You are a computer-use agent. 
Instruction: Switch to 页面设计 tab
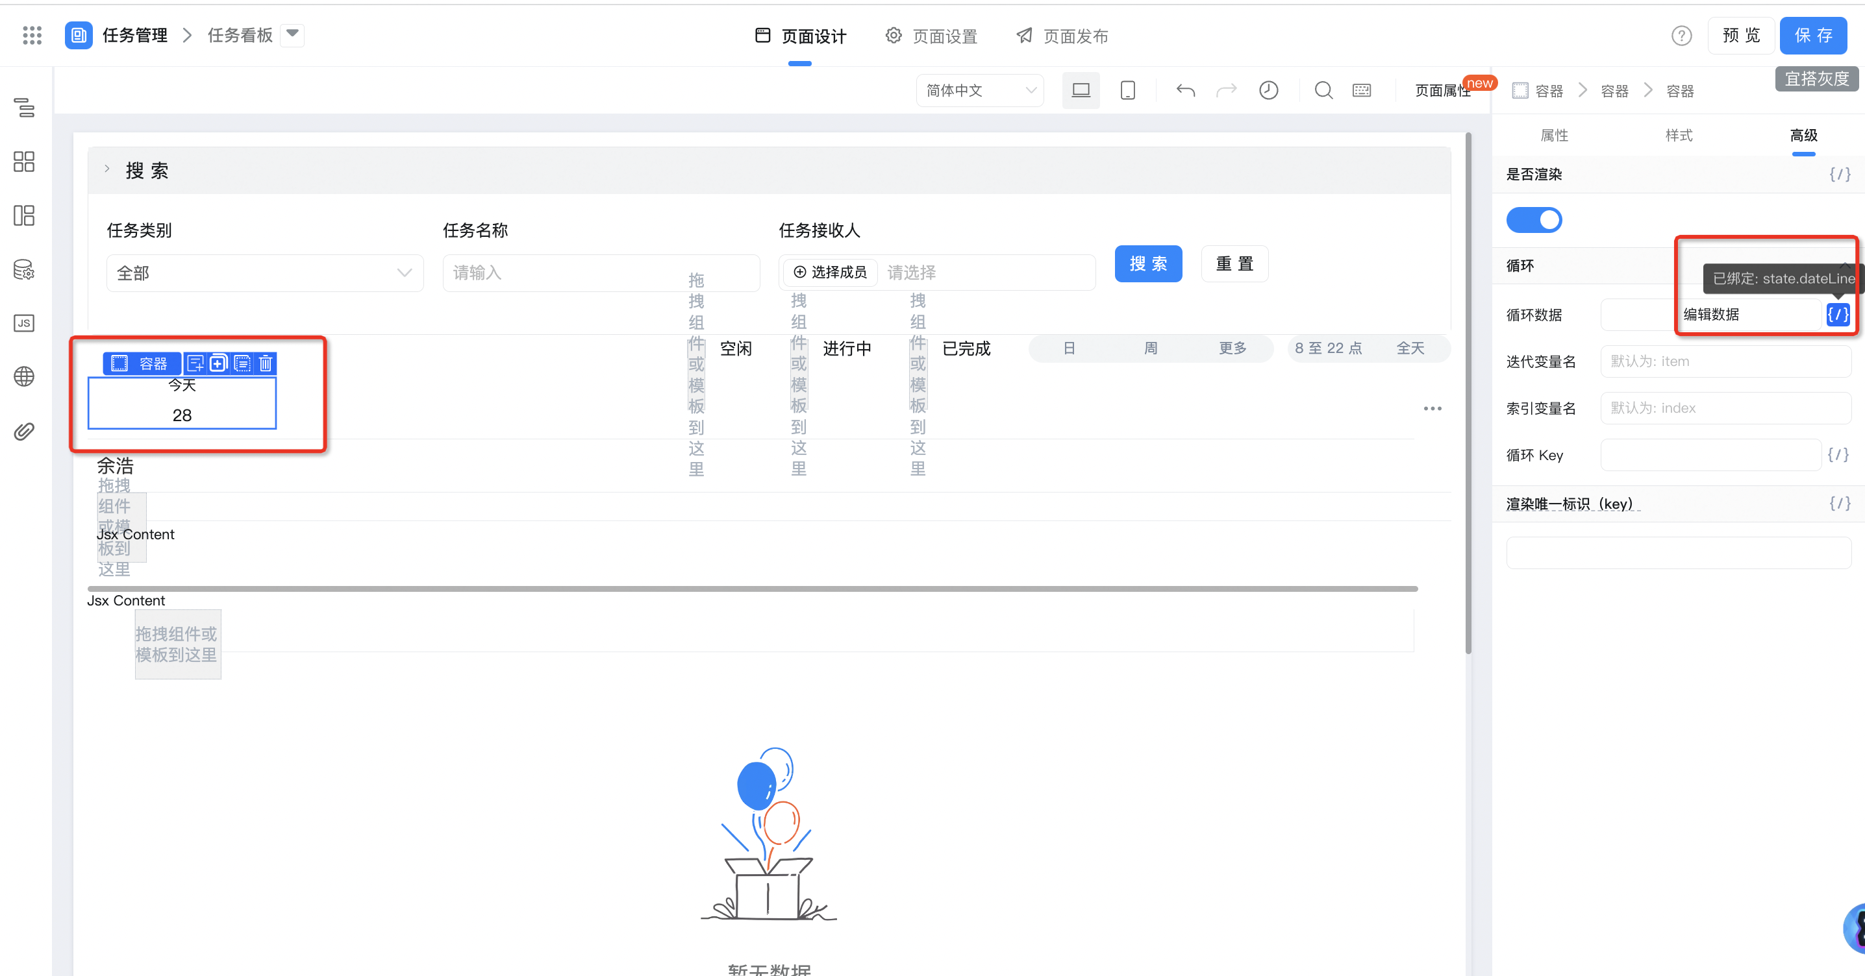click(x=800, y=36)
